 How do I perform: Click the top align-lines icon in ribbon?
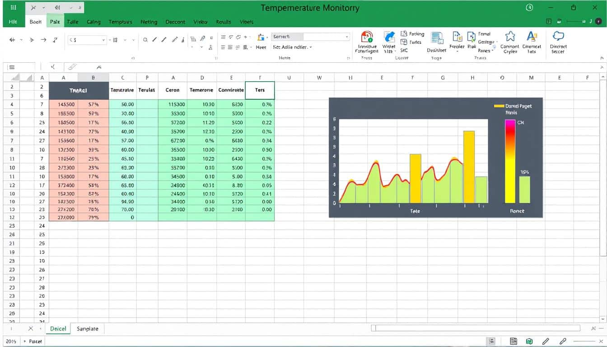pos(223,37)
